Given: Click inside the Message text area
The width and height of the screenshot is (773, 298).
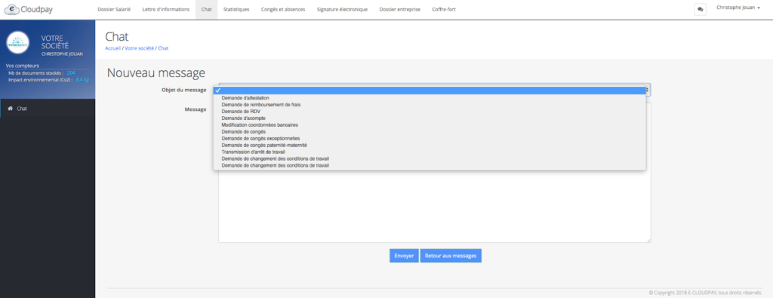Looking at the screenshot, I should click(x=434, y=207).
